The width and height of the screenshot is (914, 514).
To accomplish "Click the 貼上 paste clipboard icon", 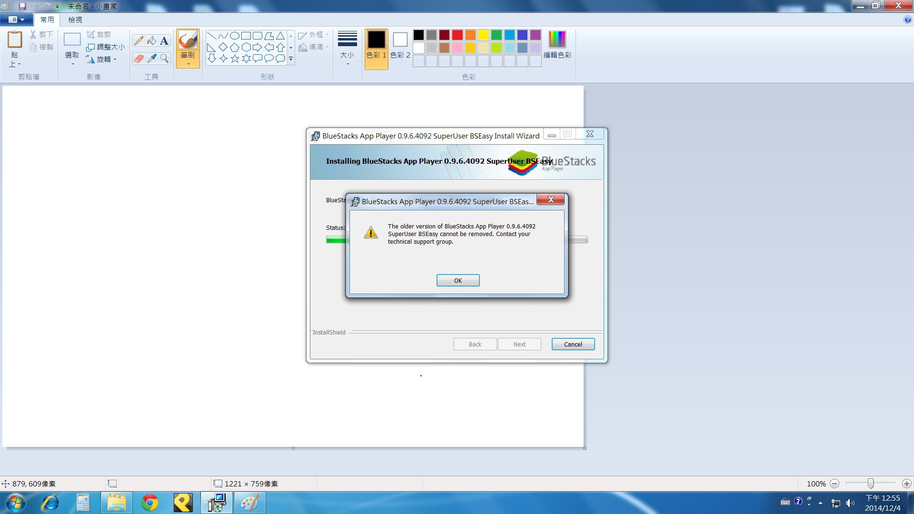I will [15, 40].
